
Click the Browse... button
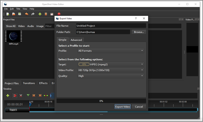coord(139,32)
